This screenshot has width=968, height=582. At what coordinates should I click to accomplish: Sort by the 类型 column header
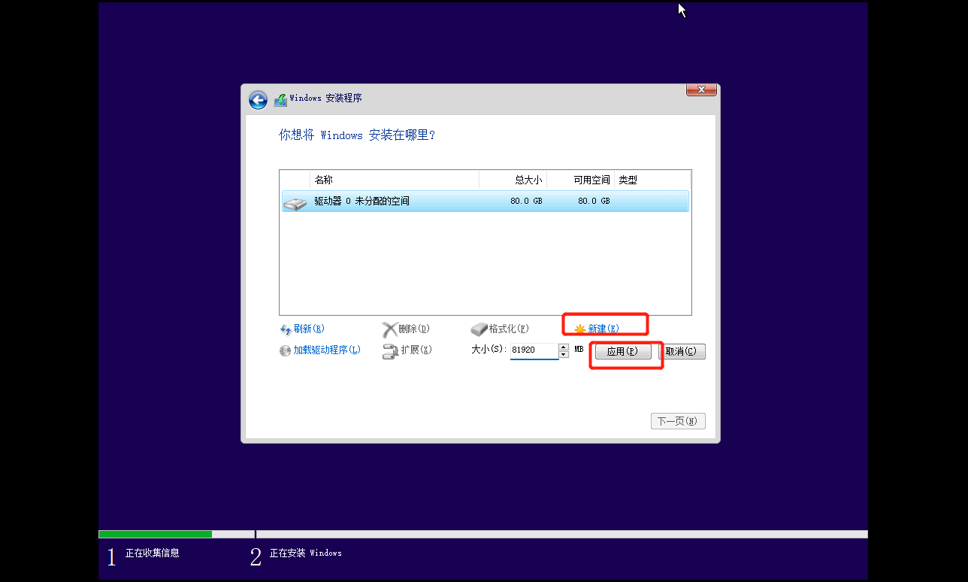652,180
